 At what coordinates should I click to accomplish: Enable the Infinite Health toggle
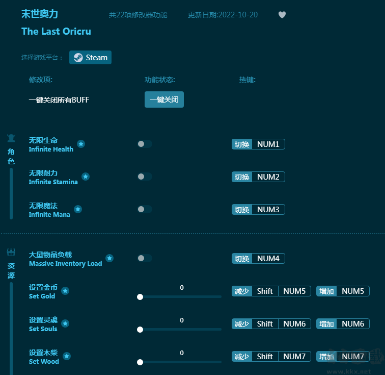145,144
